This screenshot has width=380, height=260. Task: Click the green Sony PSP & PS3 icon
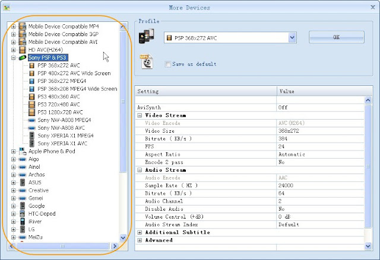[x=23, y=57]
